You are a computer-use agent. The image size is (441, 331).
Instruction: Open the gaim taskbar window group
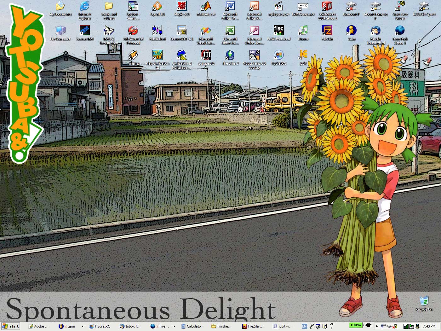(x=68, y=326)
